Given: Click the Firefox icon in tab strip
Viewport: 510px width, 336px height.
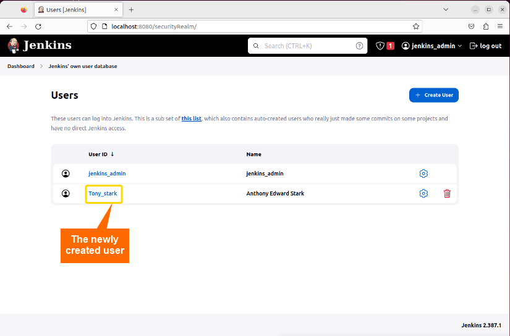Looking at the screenshot, I should tap(23, 10).
